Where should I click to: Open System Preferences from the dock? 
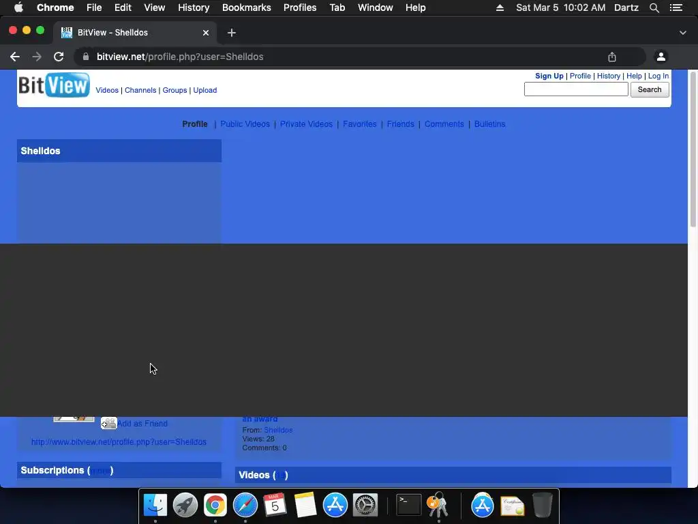tap(365, 505)
